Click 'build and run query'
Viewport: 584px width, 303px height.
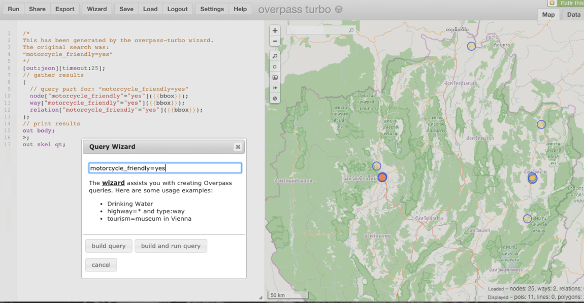pos(171,246)
